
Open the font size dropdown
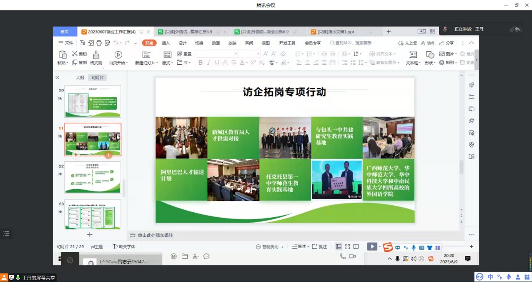pyautogui.click(x=258, y=54)
